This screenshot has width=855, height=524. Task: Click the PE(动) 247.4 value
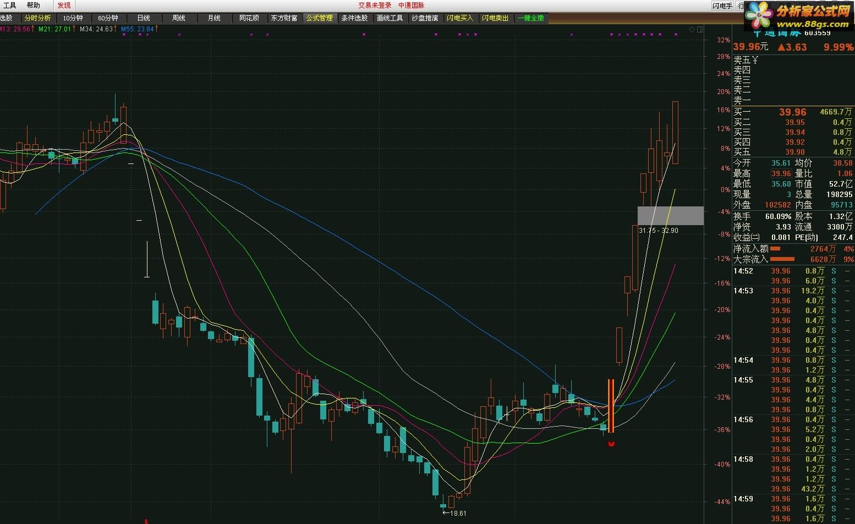842,237
